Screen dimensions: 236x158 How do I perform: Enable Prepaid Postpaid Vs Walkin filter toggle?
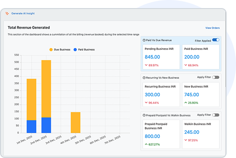pos(216,115)
